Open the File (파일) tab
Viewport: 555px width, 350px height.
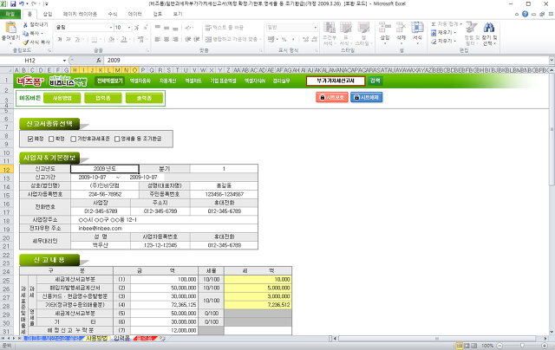10,14
